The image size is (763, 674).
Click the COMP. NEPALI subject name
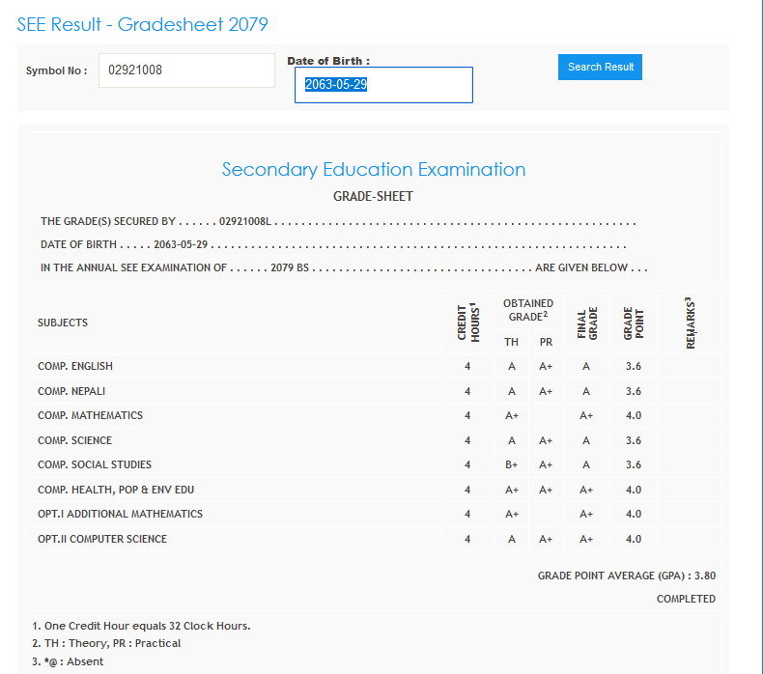tap(71, 391)
